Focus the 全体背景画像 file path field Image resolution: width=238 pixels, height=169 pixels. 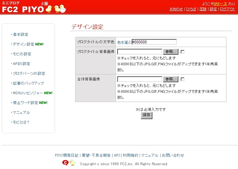140,79
